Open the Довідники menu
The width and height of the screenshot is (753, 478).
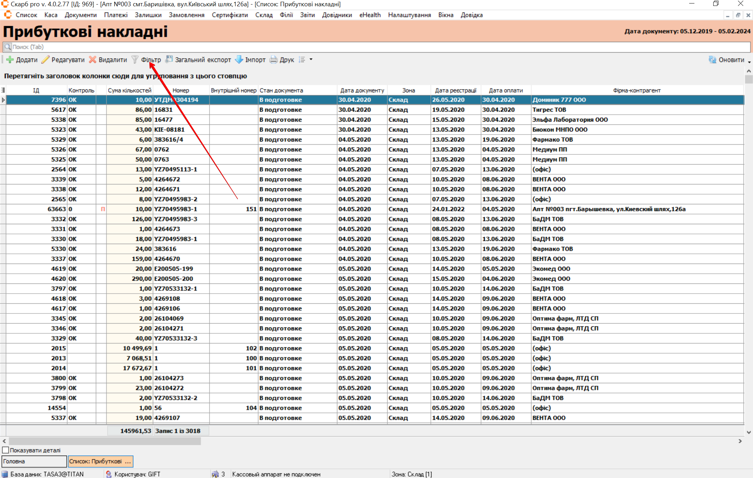coord(337,15)
